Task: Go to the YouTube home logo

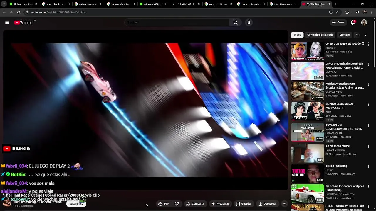Action: pos(23,23)
